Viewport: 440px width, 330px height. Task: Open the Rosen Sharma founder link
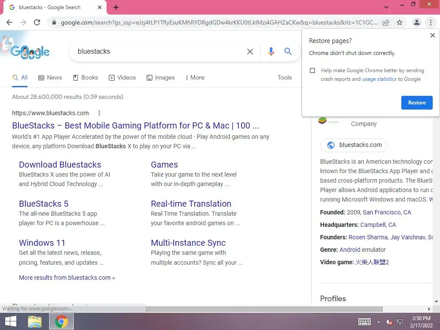368,237
